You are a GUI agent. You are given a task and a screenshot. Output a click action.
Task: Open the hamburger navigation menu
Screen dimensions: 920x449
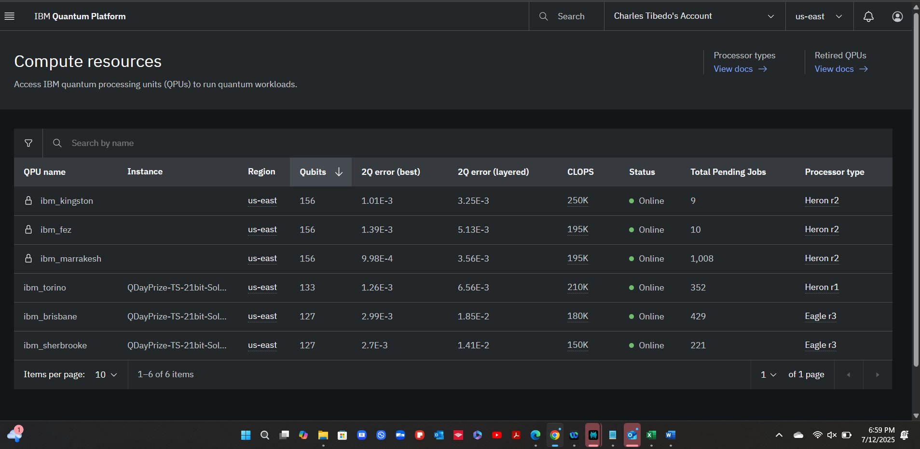click(x=9, y=16)
